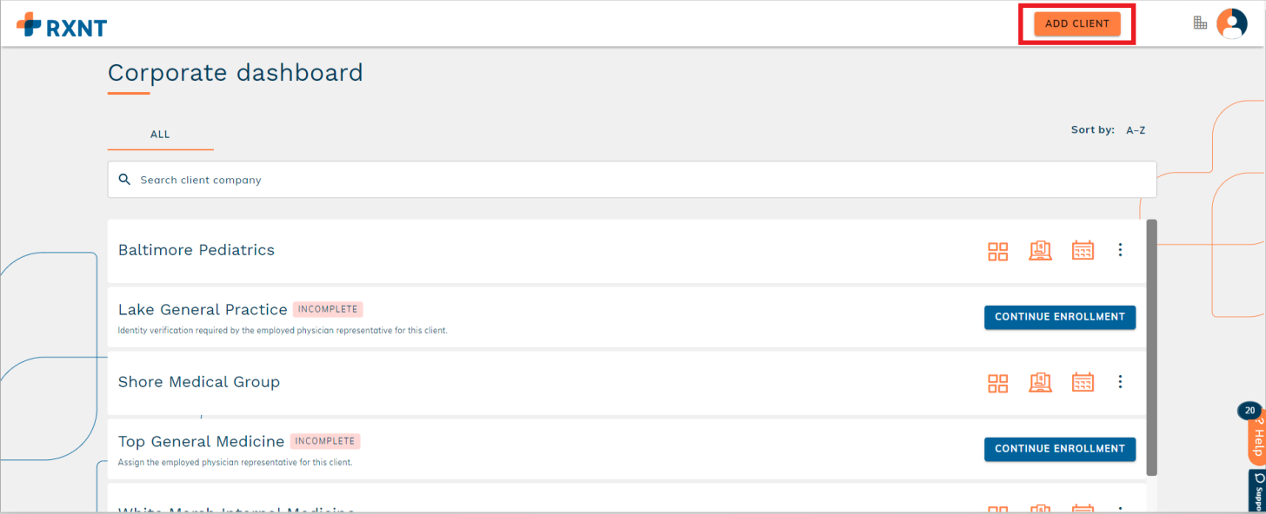The width and height of the screenshot is (1266, 514).
Task: Click the client list vertical scrollbar
Action: click(x=1151, y=347)
